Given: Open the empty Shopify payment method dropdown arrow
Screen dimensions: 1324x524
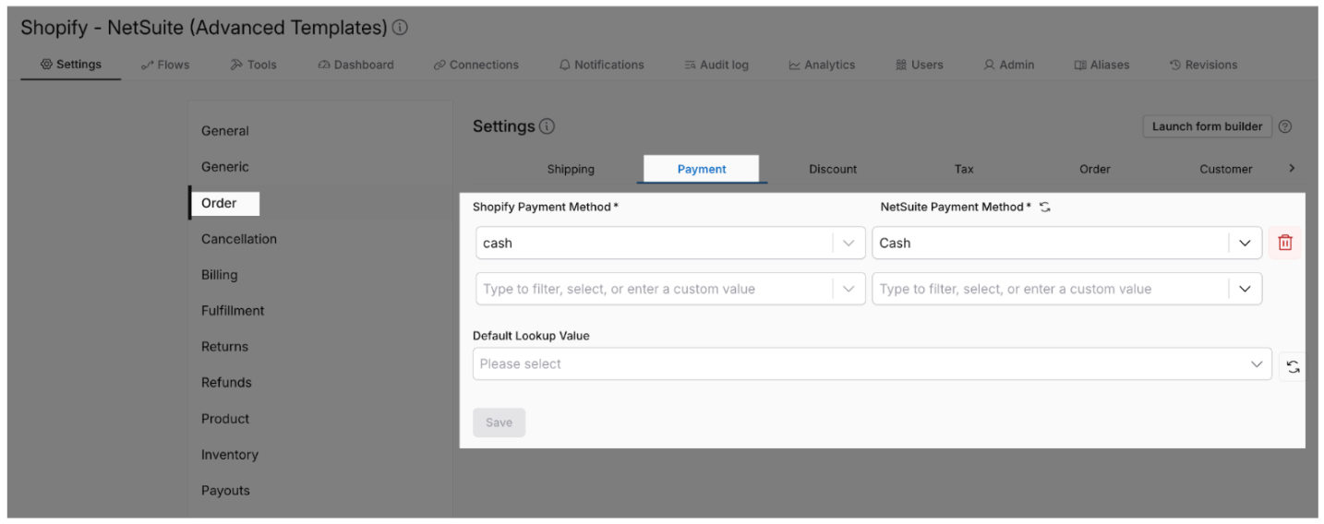Looking at the screenshot, I should pos(849,289).
